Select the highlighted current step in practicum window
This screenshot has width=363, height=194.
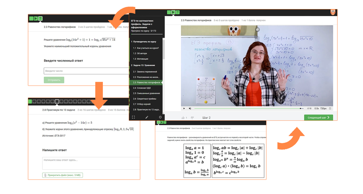coord(57,101)
